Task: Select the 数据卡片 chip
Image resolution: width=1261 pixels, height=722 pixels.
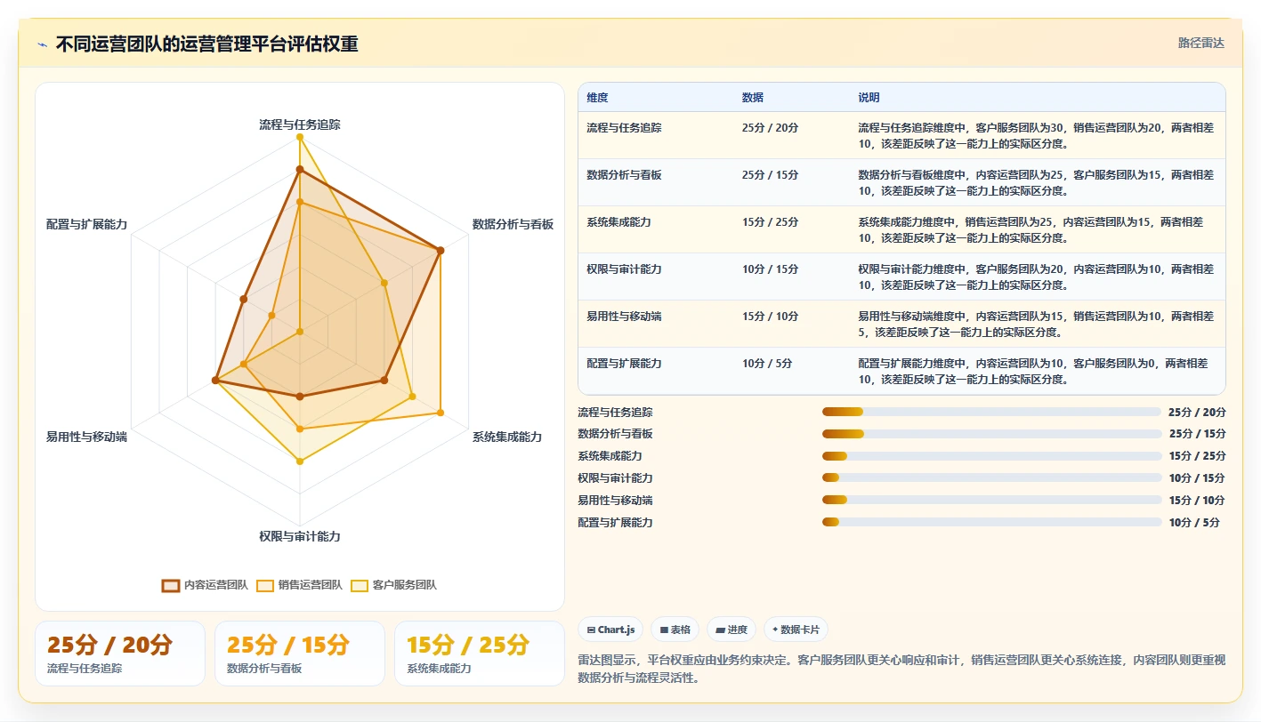Action: coord(796,630)
